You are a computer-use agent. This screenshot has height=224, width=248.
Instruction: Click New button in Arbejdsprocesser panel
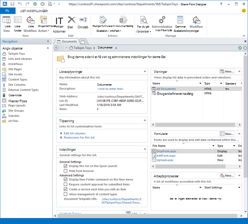click(227, 176)
